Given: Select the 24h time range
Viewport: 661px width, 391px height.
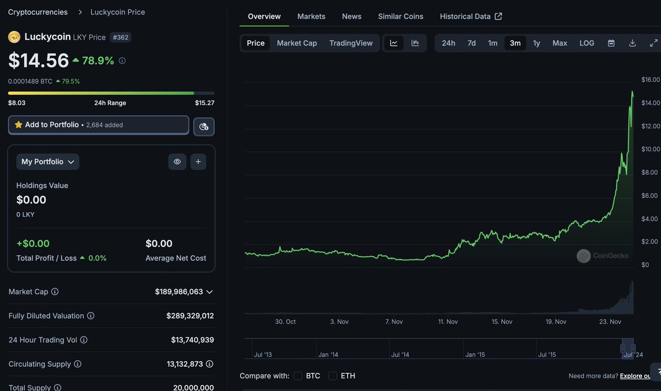Looking at the screenshot, I should [x=448, y=43].
